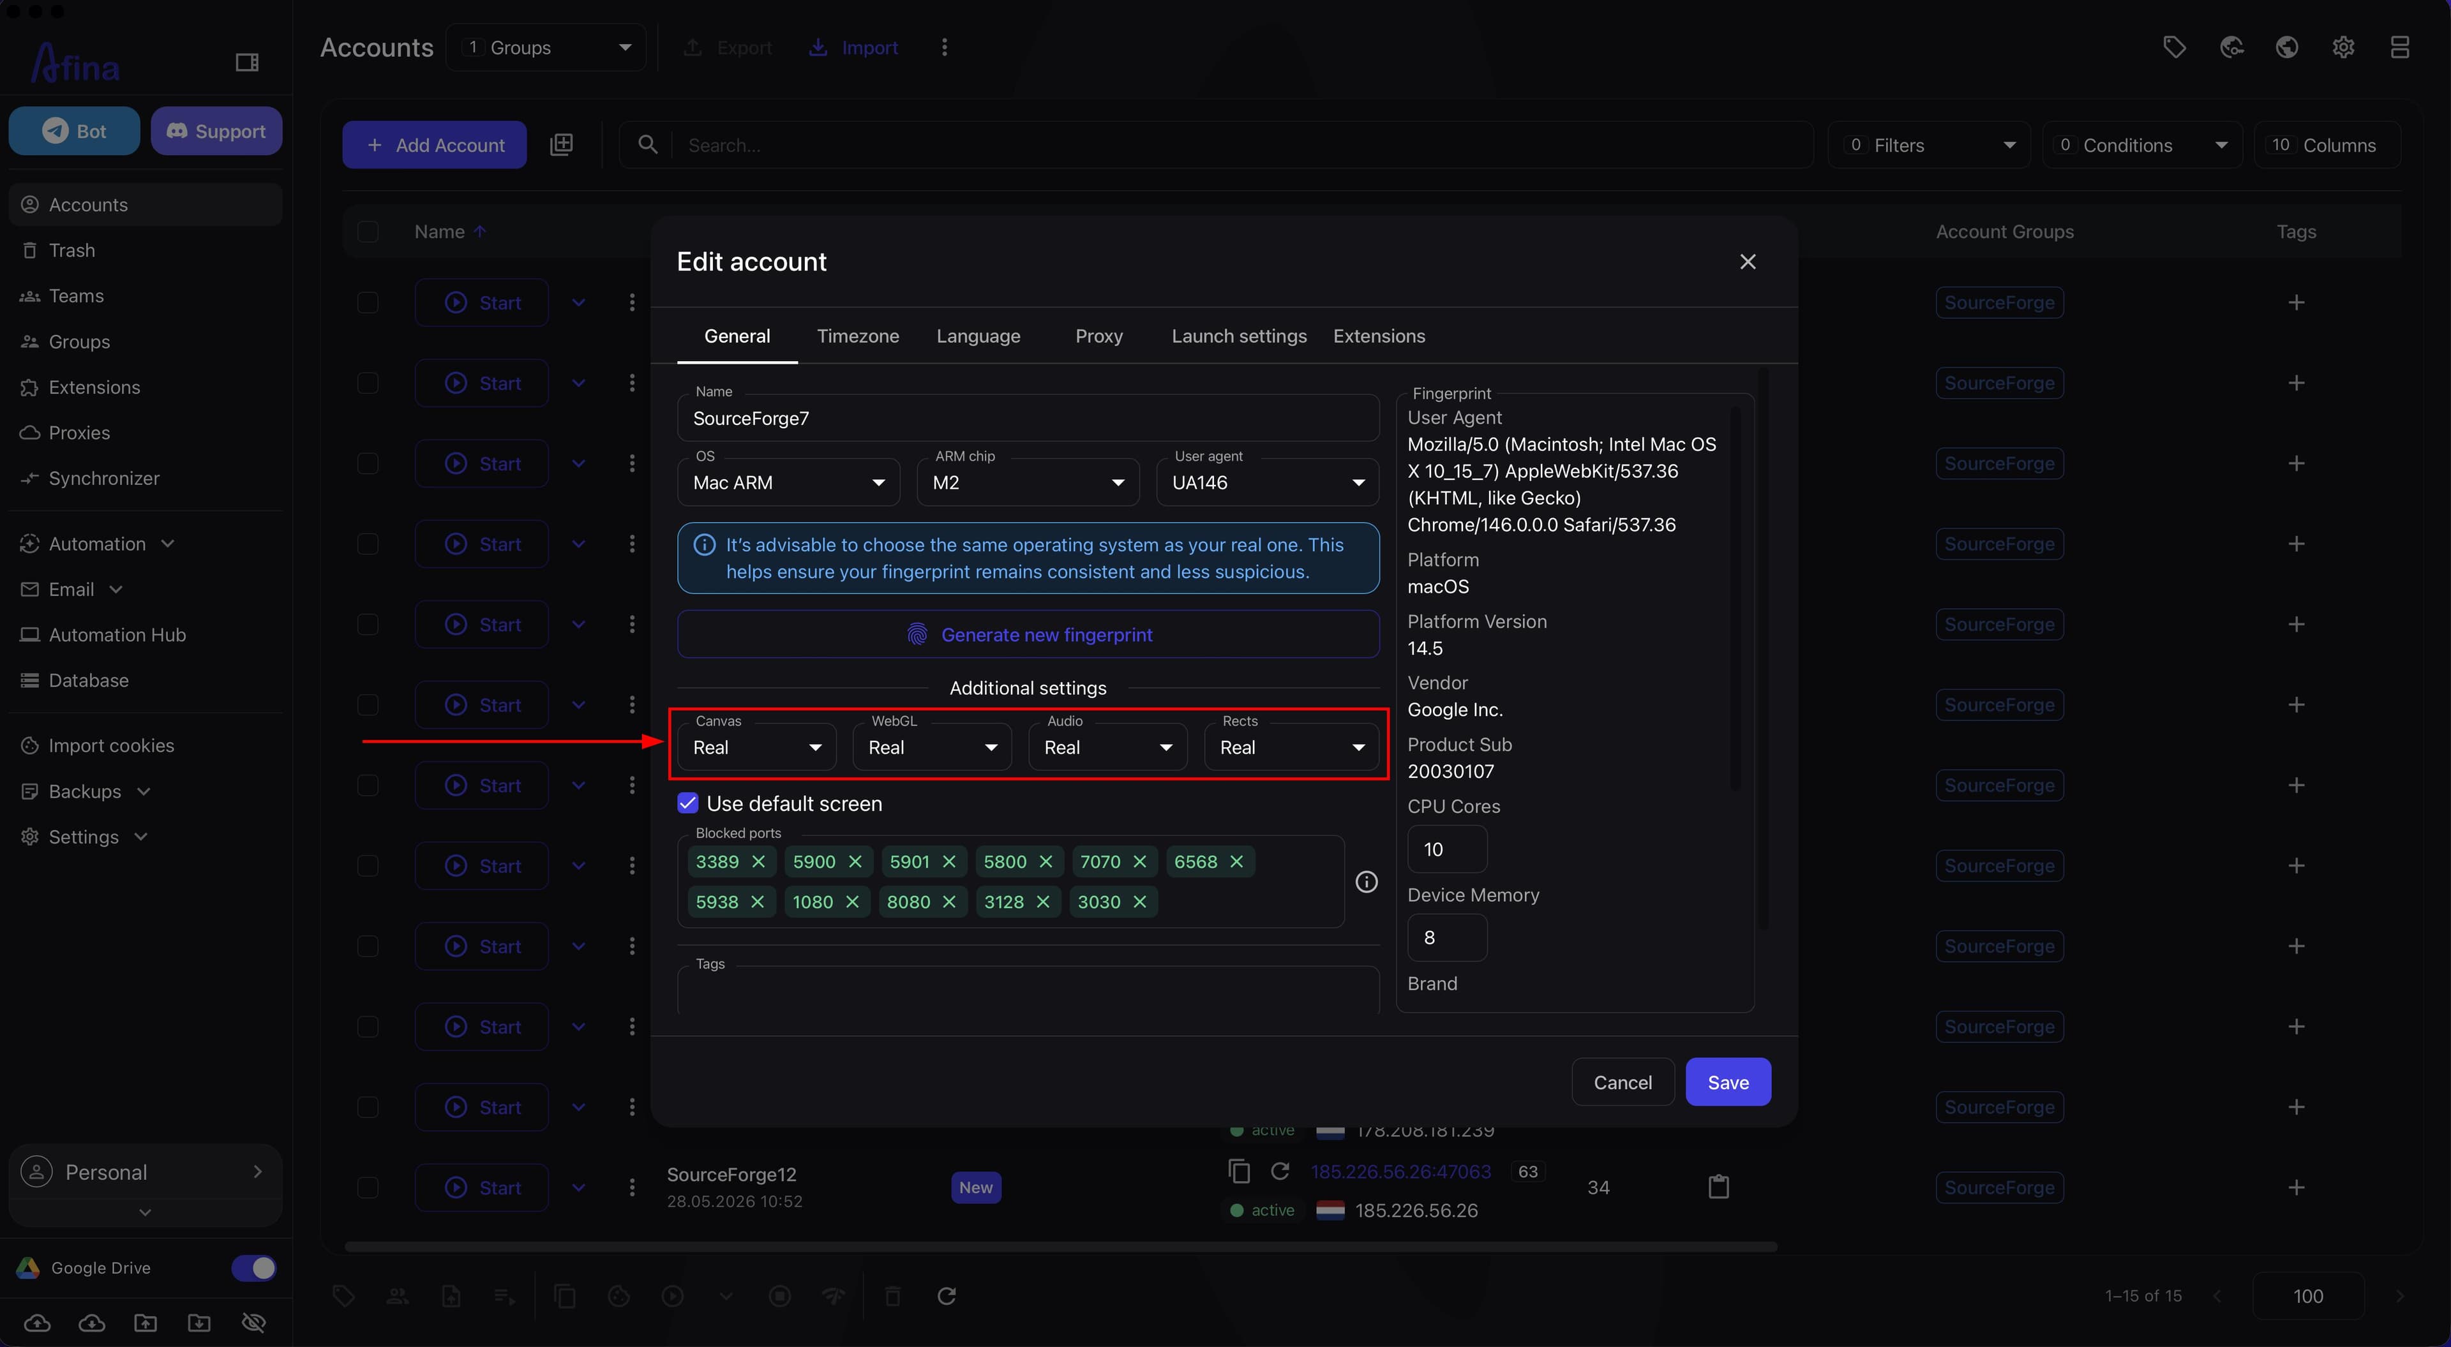Switch to the Launch settings tab
The height and width of the screenshot is (1347, 2451).
(x=1239, y=336)
